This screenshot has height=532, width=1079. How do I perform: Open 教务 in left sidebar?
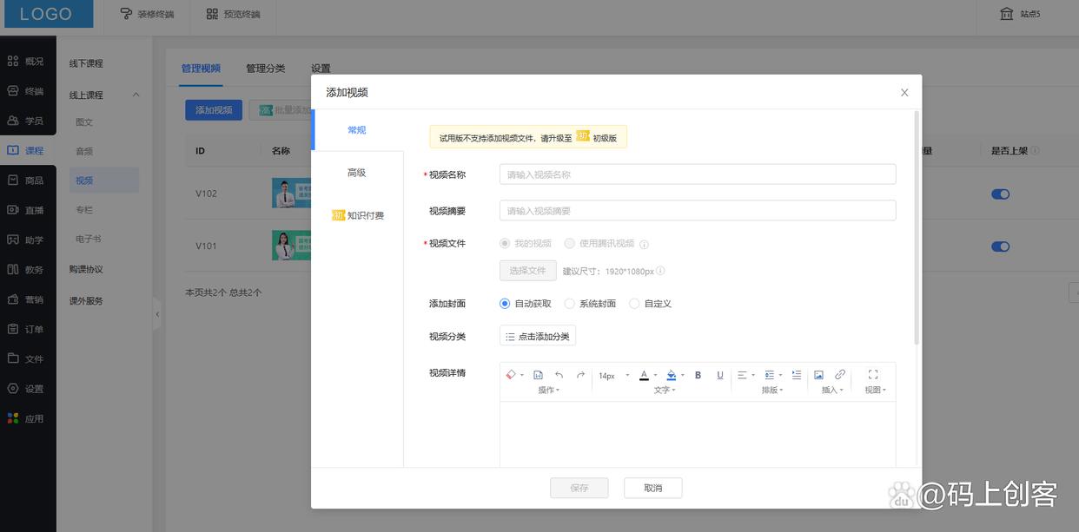point(27,270)
